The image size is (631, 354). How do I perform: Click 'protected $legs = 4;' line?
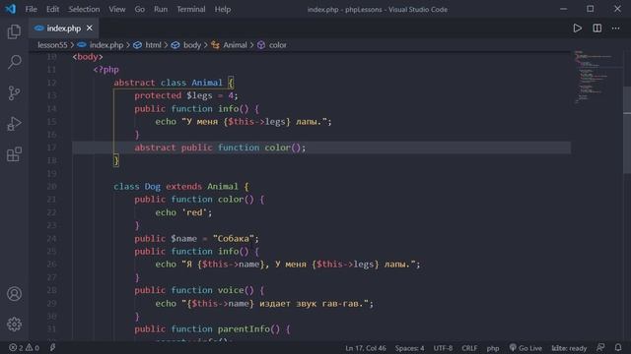186,95
